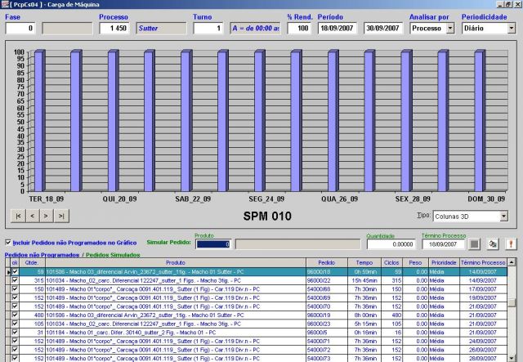Uncheck ok box for pedido 96000/19
This screenshot has width=523, height=362.
15,315
